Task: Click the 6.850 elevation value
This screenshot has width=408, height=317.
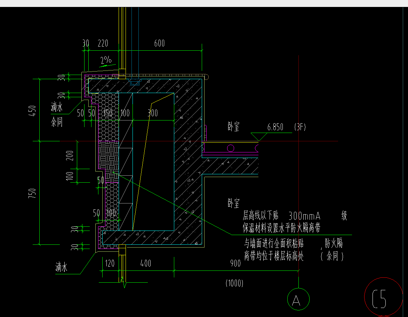Action: [x=275, y=127]
